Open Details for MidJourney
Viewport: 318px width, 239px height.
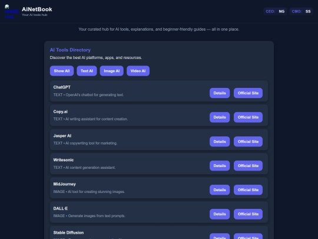click(220, 190)
